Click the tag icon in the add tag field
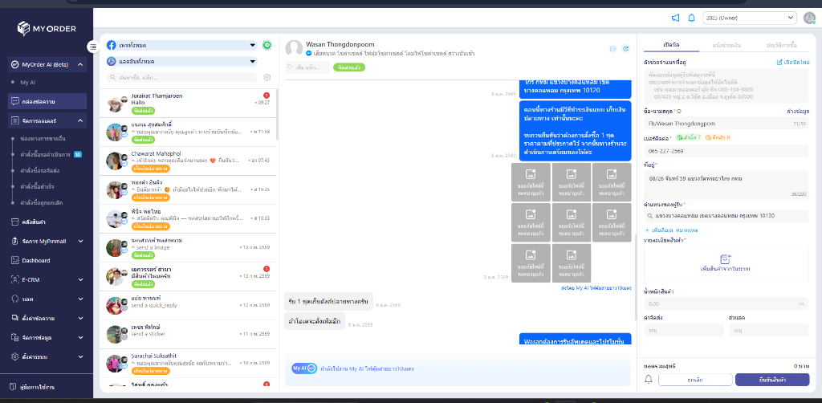 click(x=290, y=67)
